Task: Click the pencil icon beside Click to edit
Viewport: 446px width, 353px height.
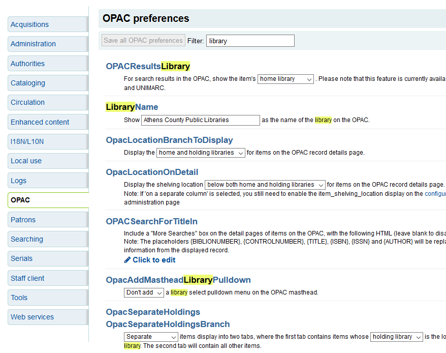Action: tap(128, 260)
